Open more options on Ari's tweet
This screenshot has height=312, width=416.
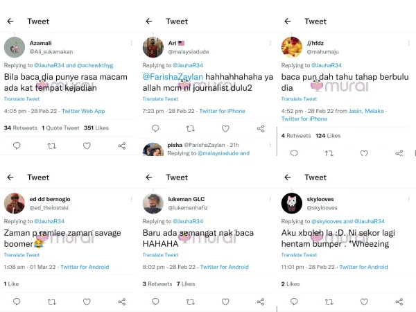(x=270, y=43)
